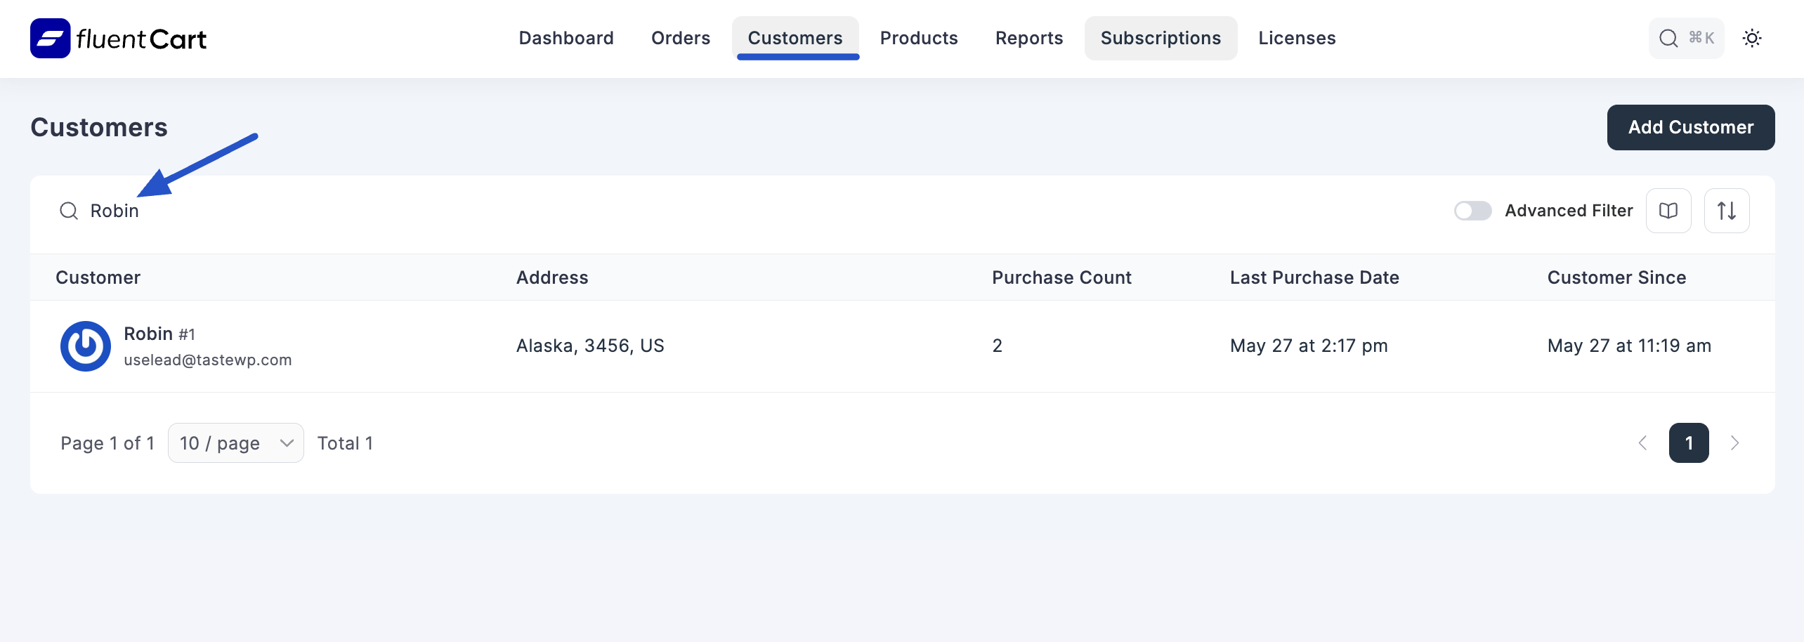The image size is (1804, 642).
Task: Select page 1 in the pagination control
Action: click(x=1689, y=443)
